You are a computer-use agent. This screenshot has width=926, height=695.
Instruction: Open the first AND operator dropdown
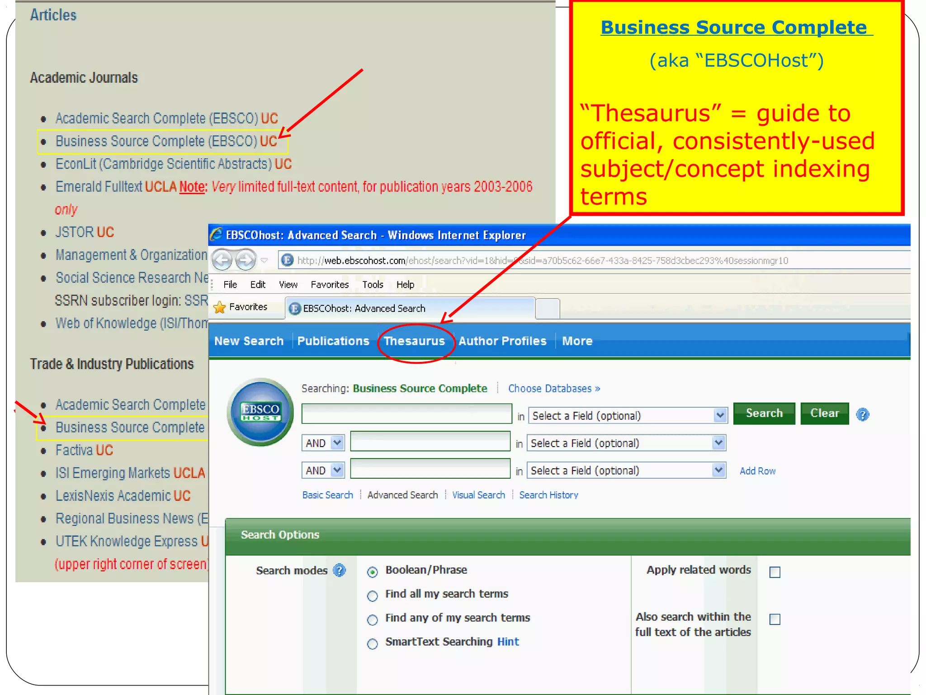[323, 443]
